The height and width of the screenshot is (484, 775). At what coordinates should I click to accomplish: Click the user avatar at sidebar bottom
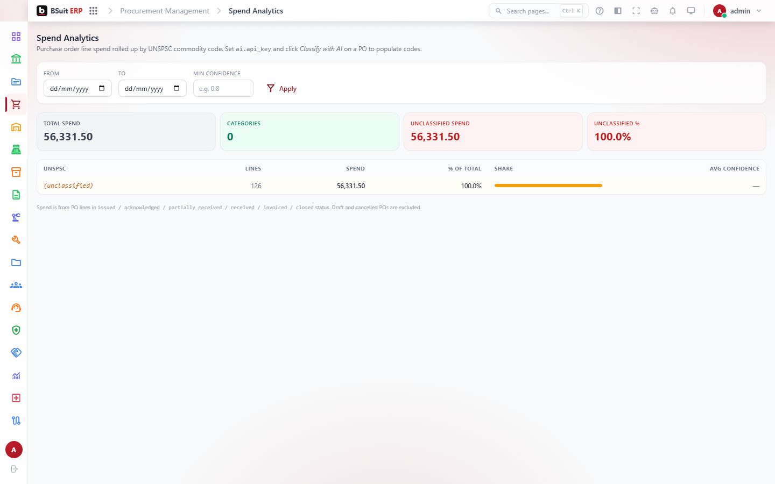[x=14, y=450]
